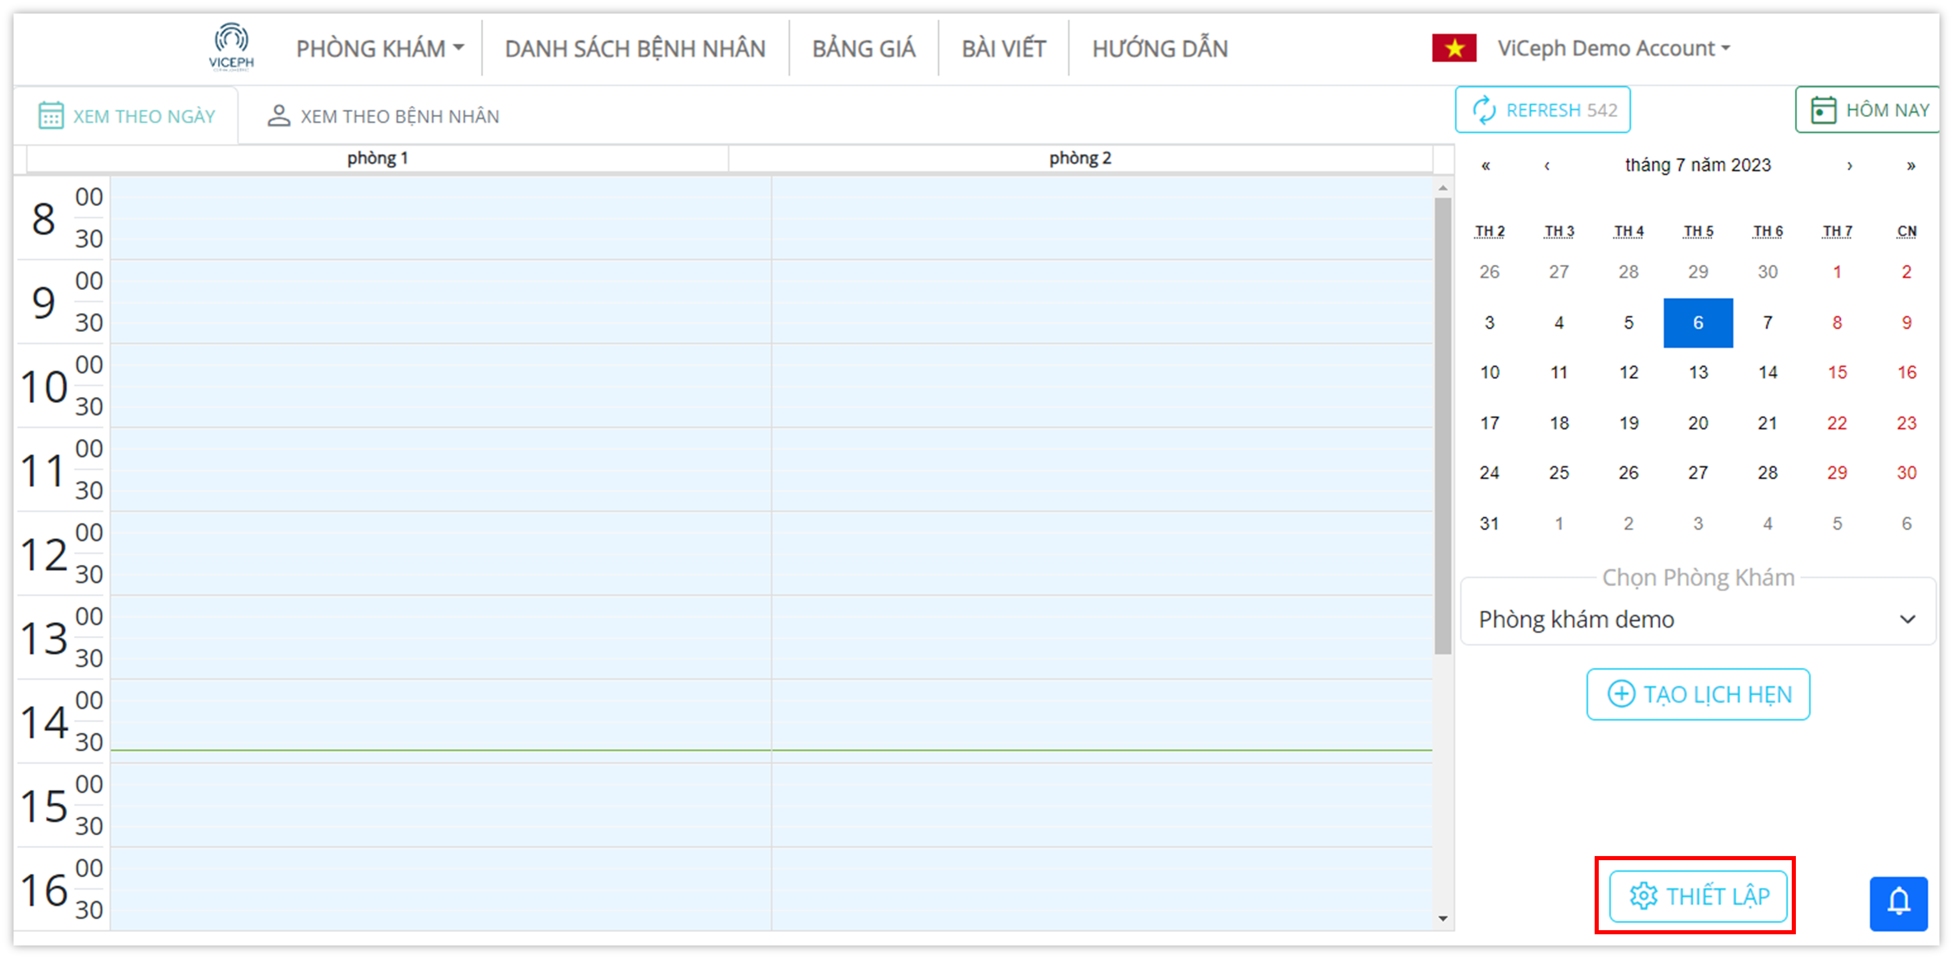The height and width of the screenshot is (959, 1953).
Task: Open THIẾT LẬP settings button
Action: click(1698, 896)
